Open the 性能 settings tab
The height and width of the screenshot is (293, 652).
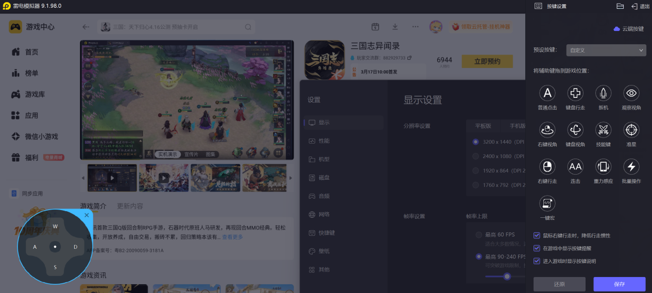344,141
